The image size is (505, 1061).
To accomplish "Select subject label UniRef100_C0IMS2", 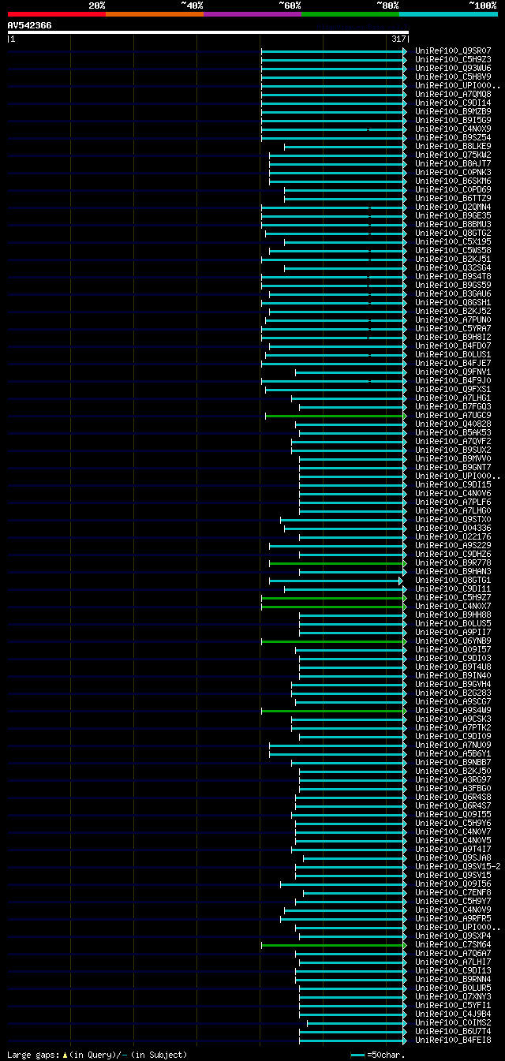I will (x=452, y=1023).
